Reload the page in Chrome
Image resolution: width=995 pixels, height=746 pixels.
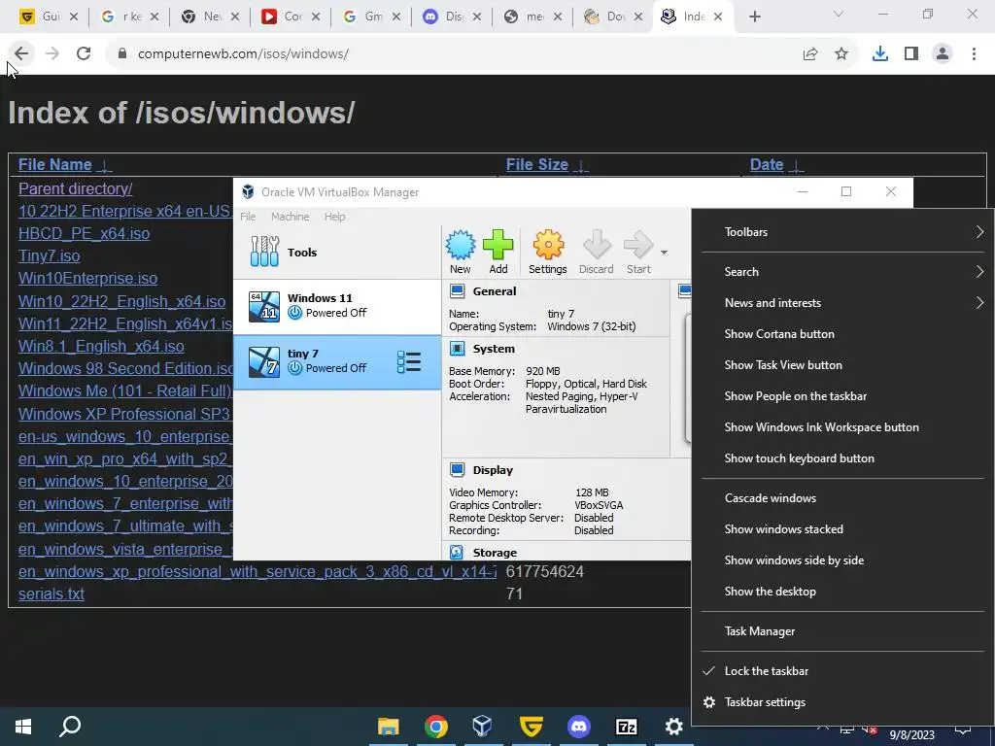(84, 54)
